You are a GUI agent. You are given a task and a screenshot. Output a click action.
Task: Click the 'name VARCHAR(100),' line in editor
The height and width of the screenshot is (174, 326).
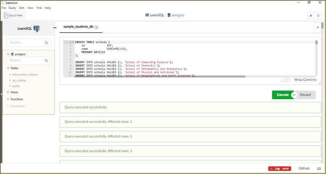pyautogui.click(x=104, y=49)
